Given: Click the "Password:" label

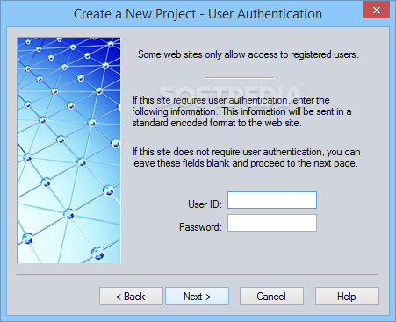Looking at the screenshot, I should pos(200,227).
